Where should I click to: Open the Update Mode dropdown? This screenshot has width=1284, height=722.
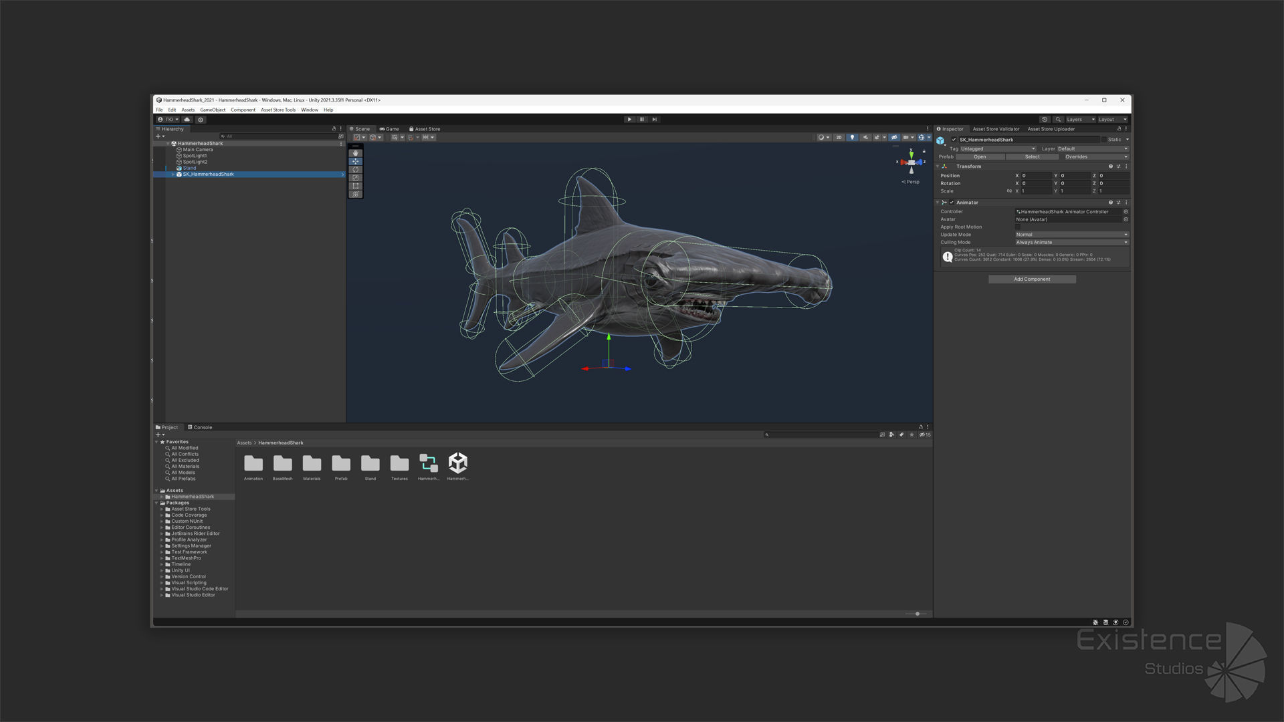[x=1072, y=235]
